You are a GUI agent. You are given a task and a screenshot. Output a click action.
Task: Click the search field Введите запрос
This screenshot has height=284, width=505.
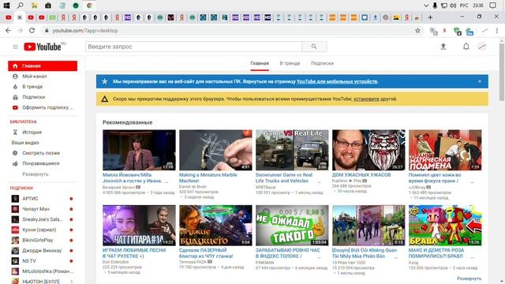193,47
